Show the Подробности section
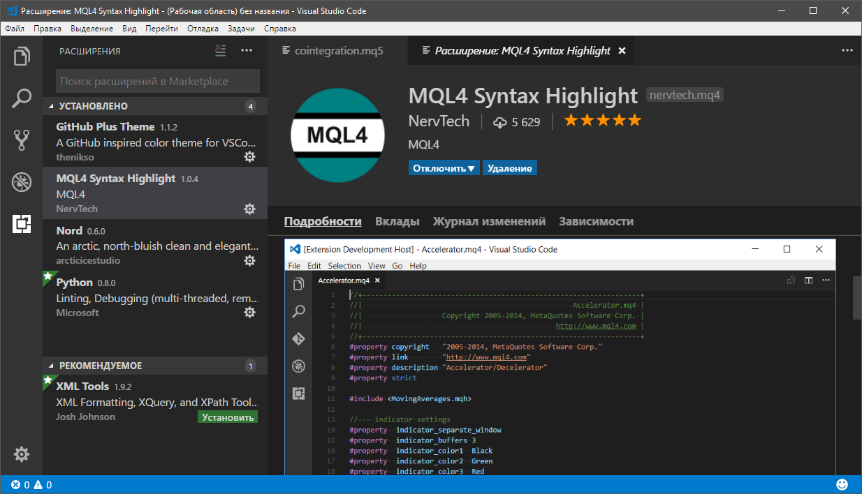This screenshot has width=862, height=494. pyautogui.click(x=323, y=222)
